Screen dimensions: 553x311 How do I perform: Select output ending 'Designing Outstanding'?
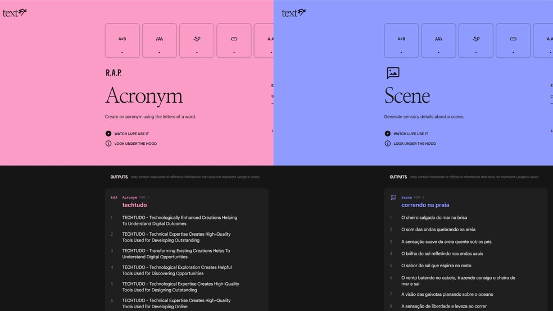tap(180, 287)
